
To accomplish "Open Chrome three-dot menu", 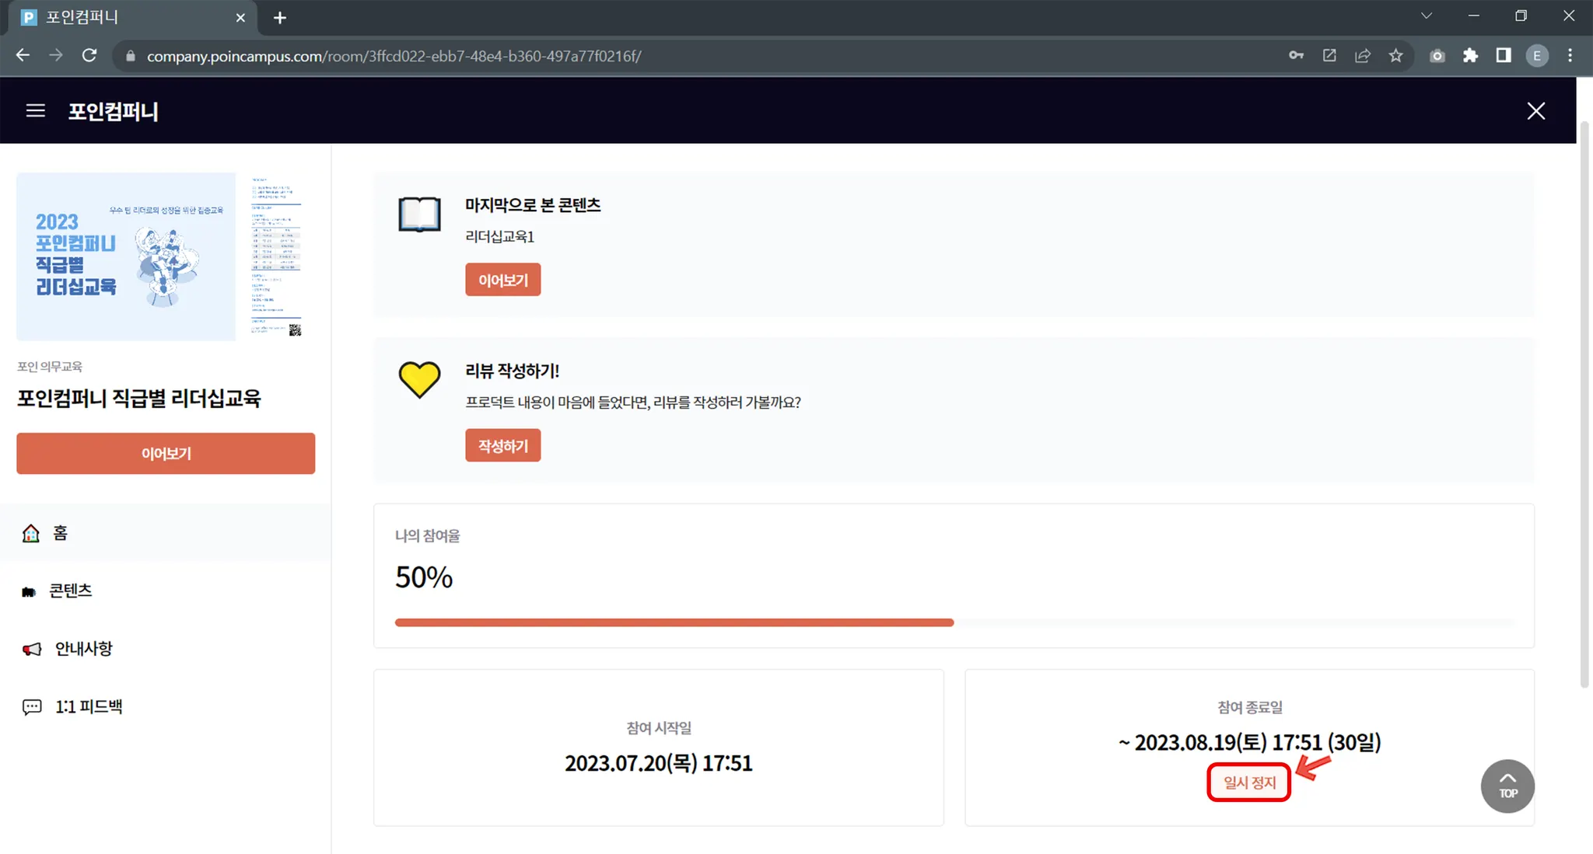I will point(1570,56).
